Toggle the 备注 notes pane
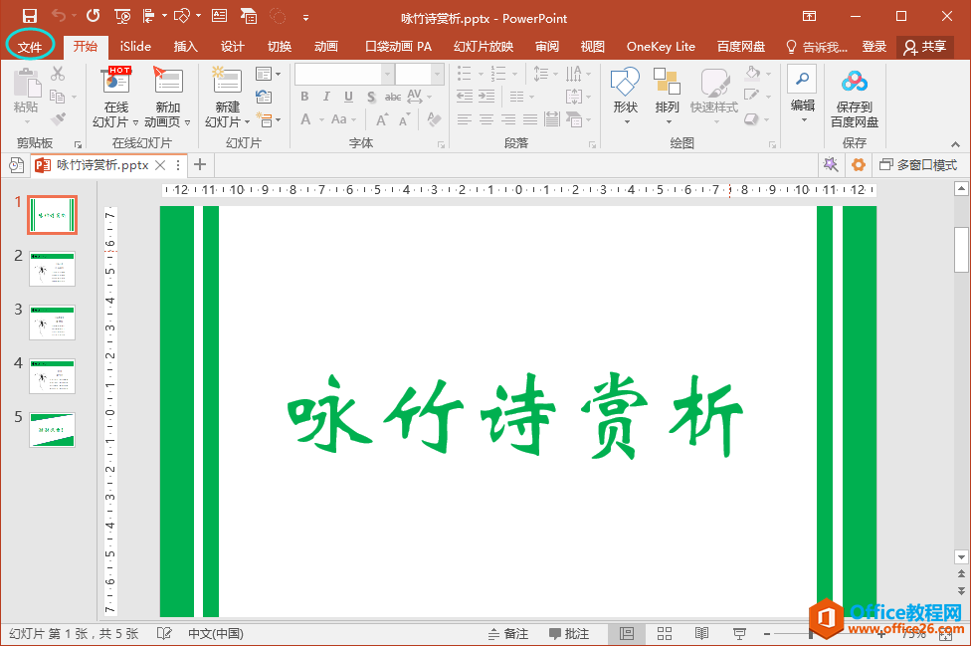 [508, 633]
